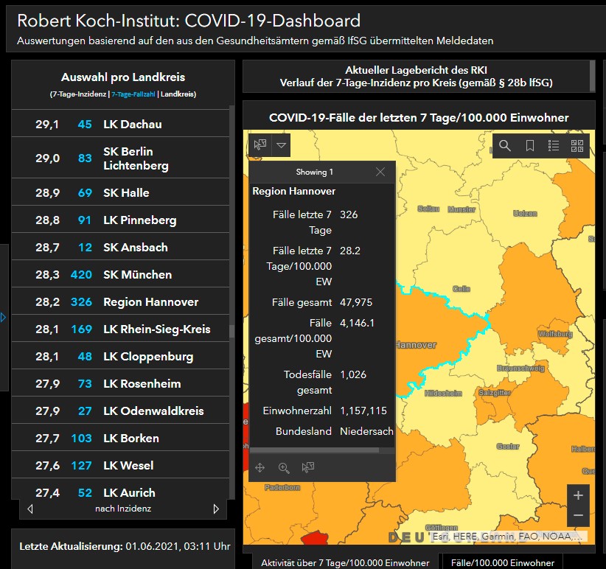Click the pan icon in popup footer

tap(260, 468)
